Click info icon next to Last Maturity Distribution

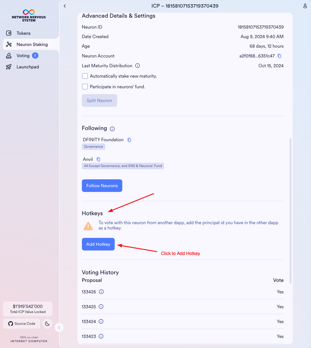137,66
